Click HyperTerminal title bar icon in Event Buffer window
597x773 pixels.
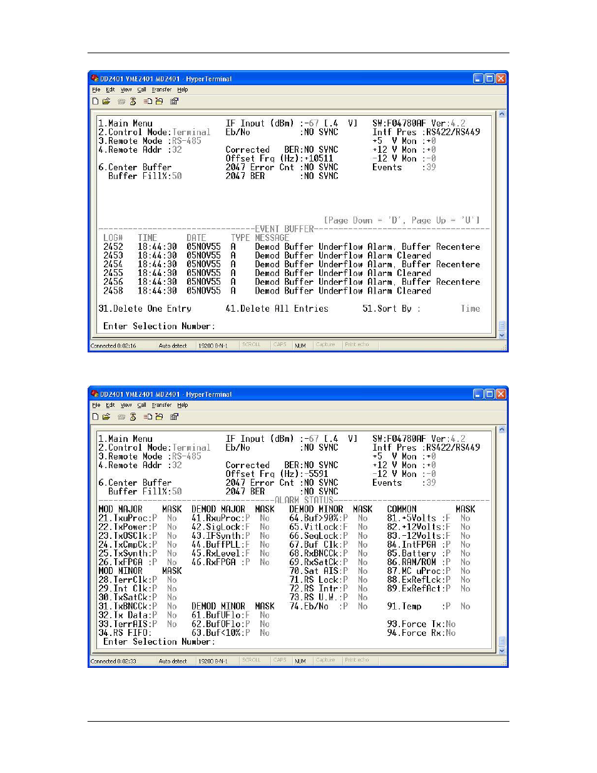pyautogui.click(x=94, y=78)
